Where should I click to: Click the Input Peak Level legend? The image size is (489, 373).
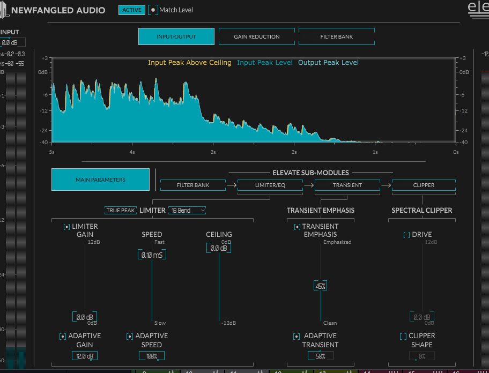point(265,63)
